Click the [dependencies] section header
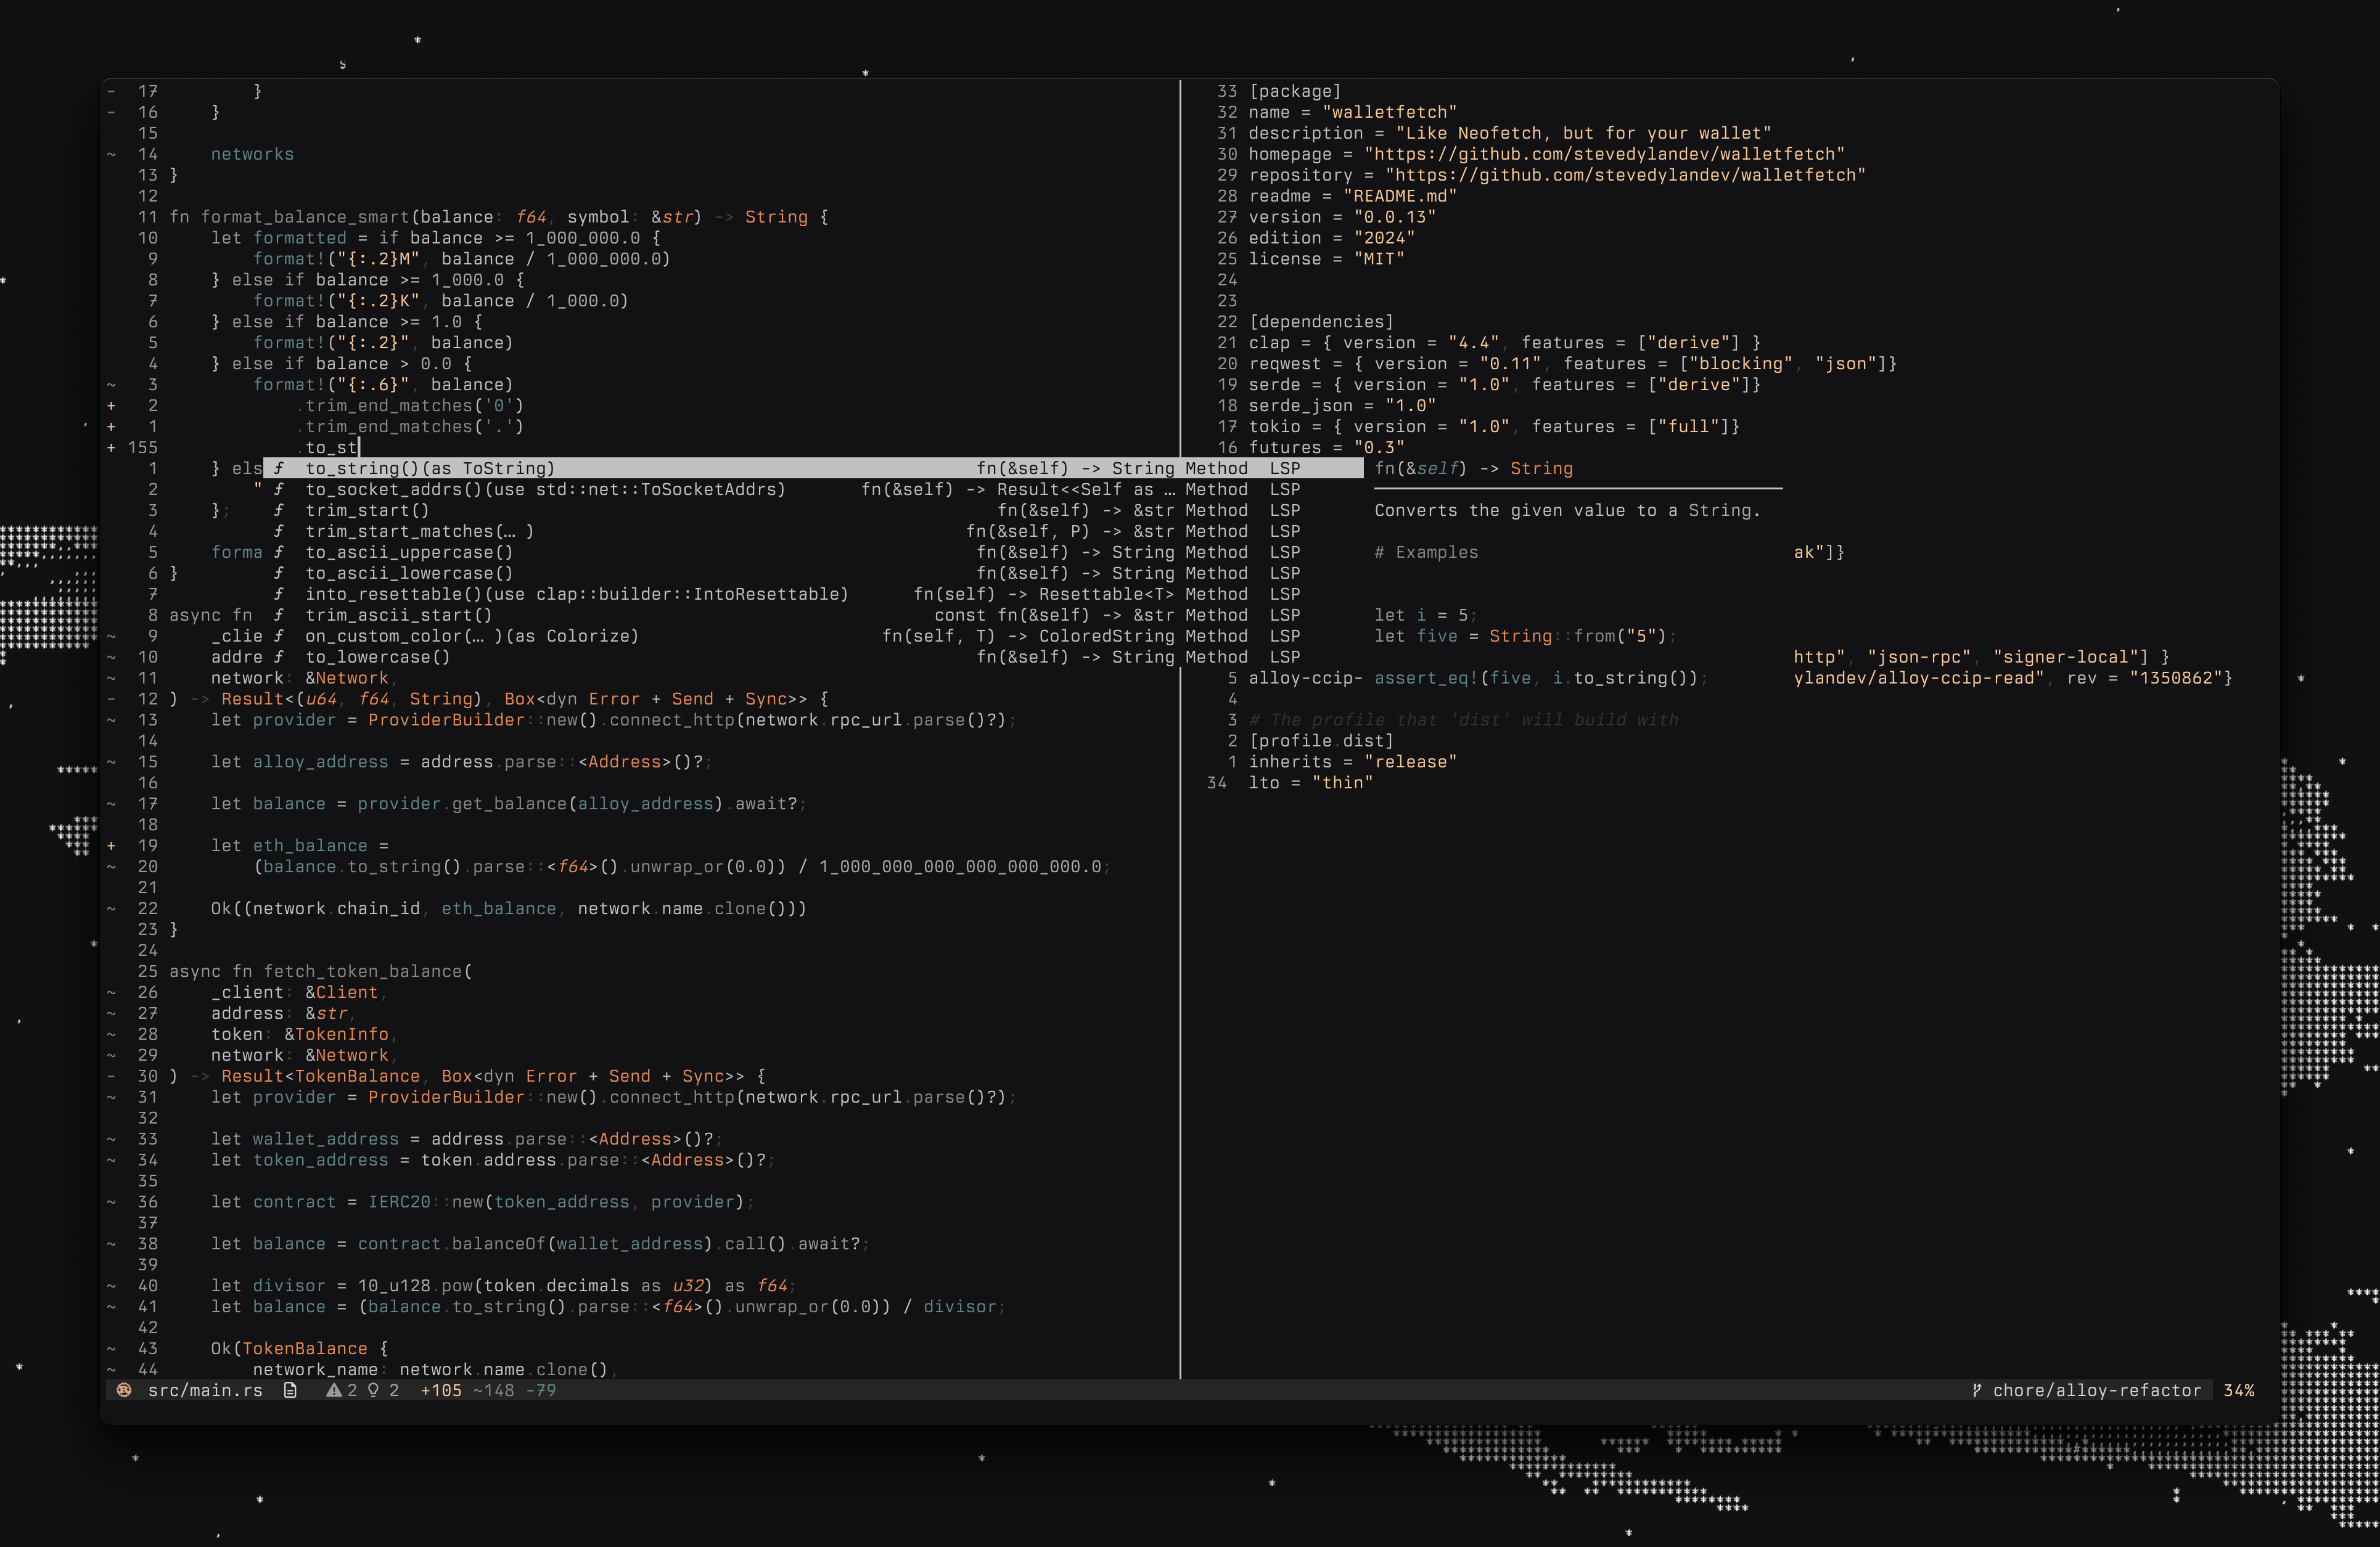The width and height of the screenshot is (2380, 1547). [x=1321, y=320]
